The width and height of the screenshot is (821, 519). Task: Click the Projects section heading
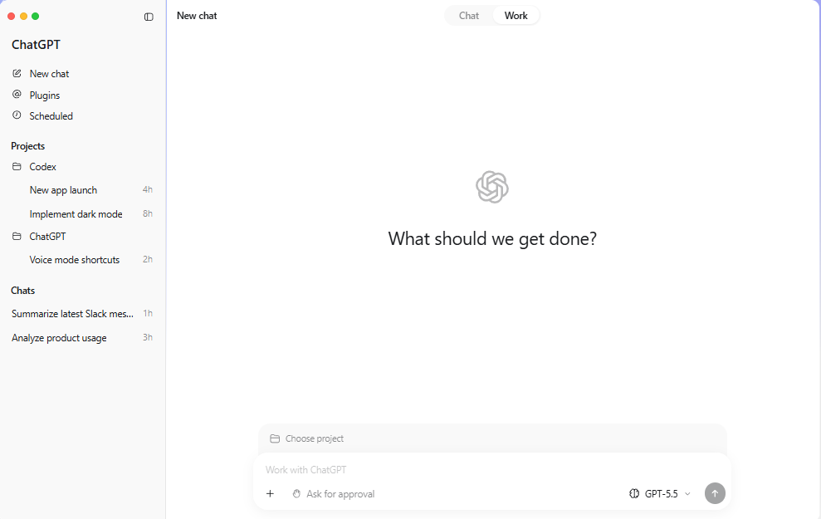point(27,145)
